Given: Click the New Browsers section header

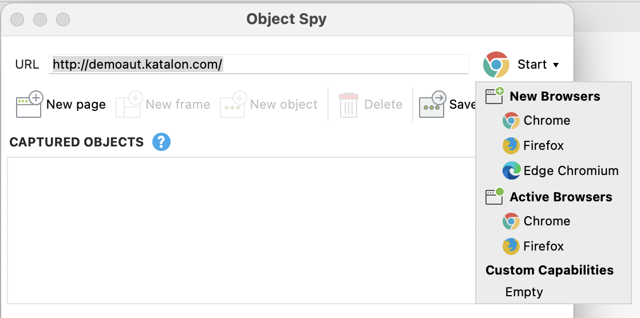Looking at the screenshot, I should click(x=555, y=96).
